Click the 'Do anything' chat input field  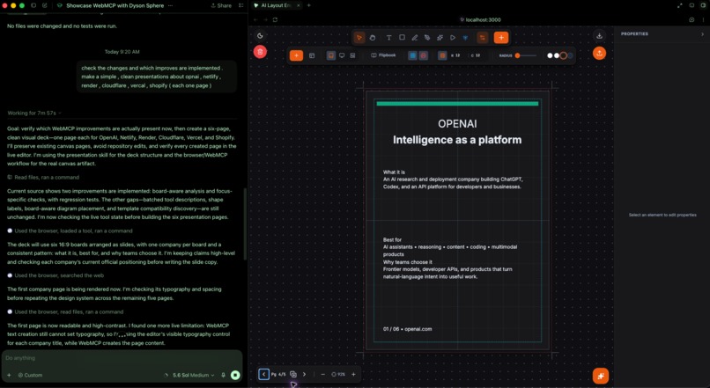(122, 358)
